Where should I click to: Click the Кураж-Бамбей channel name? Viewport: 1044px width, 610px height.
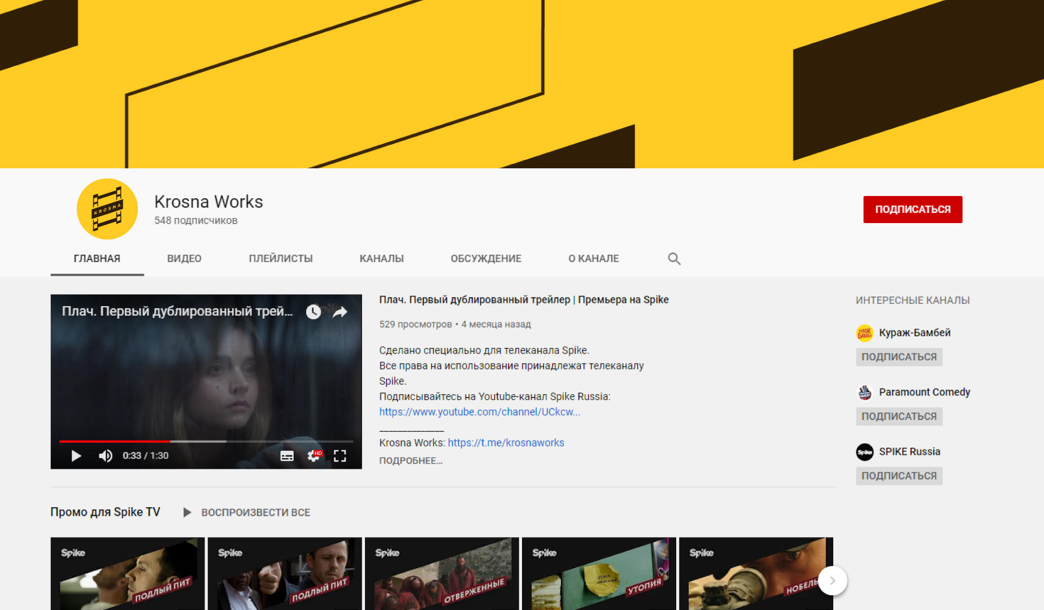coord(915,333)
